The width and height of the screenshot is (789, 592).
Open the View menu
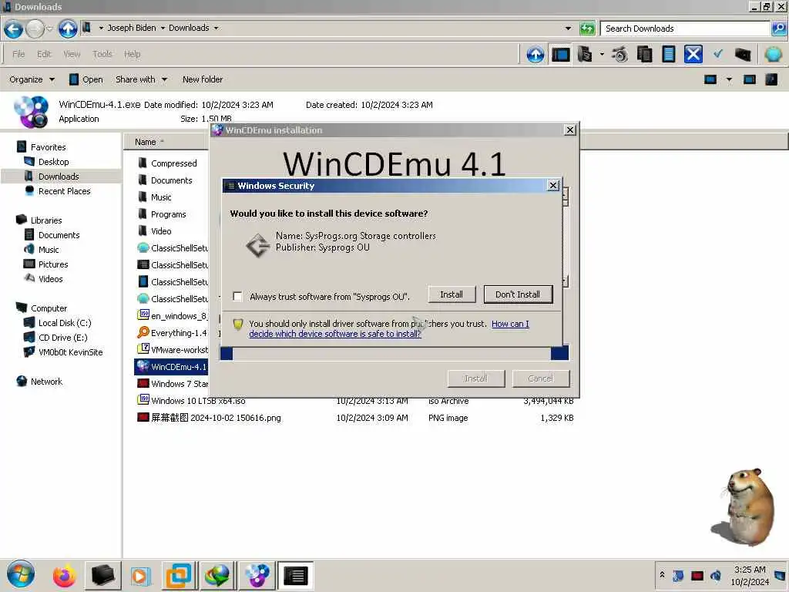click(72, 54)
